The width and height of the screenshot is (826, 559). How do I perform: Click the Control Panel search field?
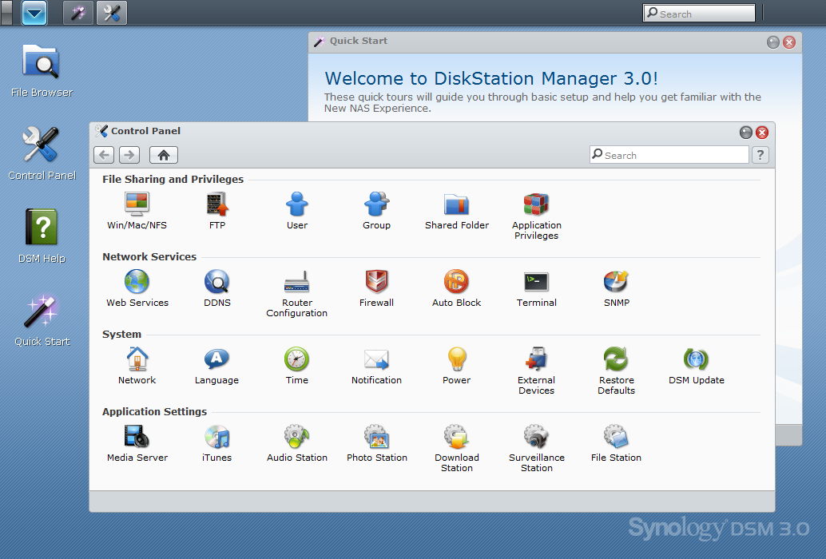pos(669,155)
